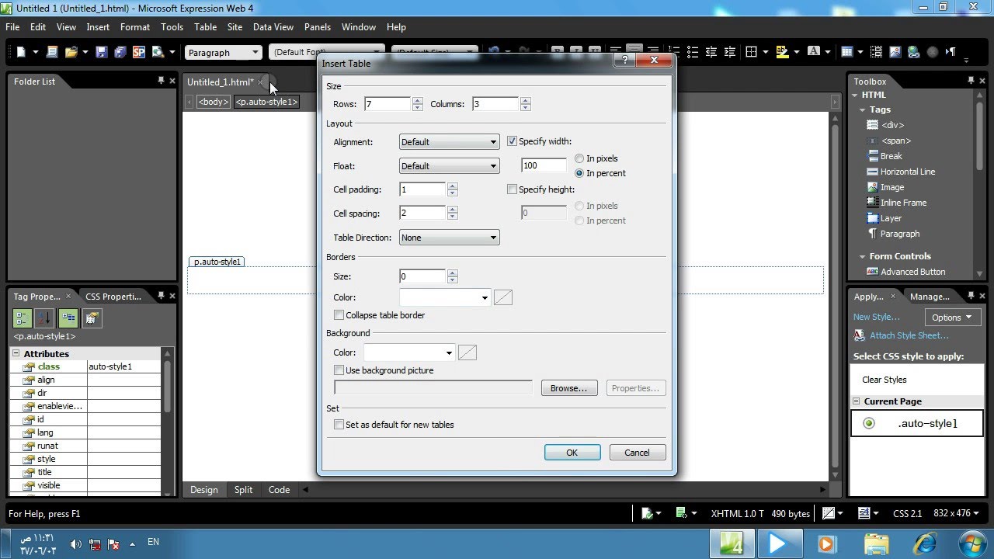Click the Attach Style Sheet icon
Screen dimensions: 994x559
(859, 335)
